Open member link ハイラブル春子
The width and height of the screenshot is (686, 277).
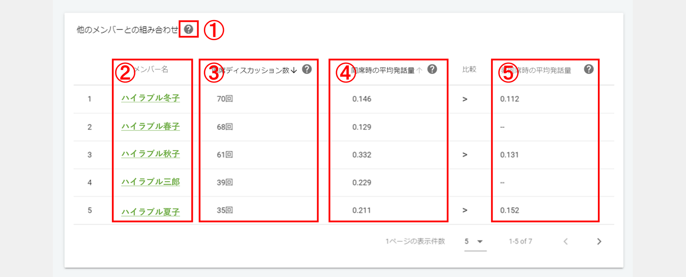point(150,127)
